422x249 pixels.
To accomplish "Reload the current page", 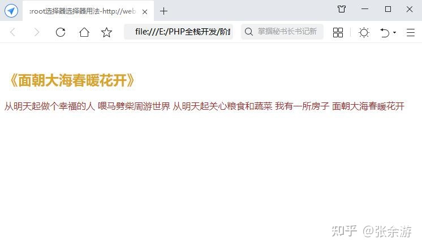I will pos(61,32).
